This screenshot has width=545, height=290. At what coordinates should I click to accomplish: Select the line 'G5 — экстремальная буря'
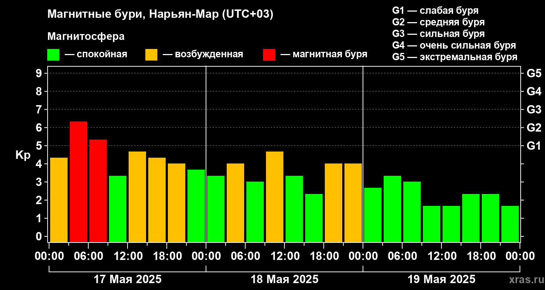click(x=455, y=57)
